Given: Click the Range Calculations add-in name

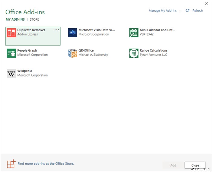Looking at the screenshot, I should [153, 51].
